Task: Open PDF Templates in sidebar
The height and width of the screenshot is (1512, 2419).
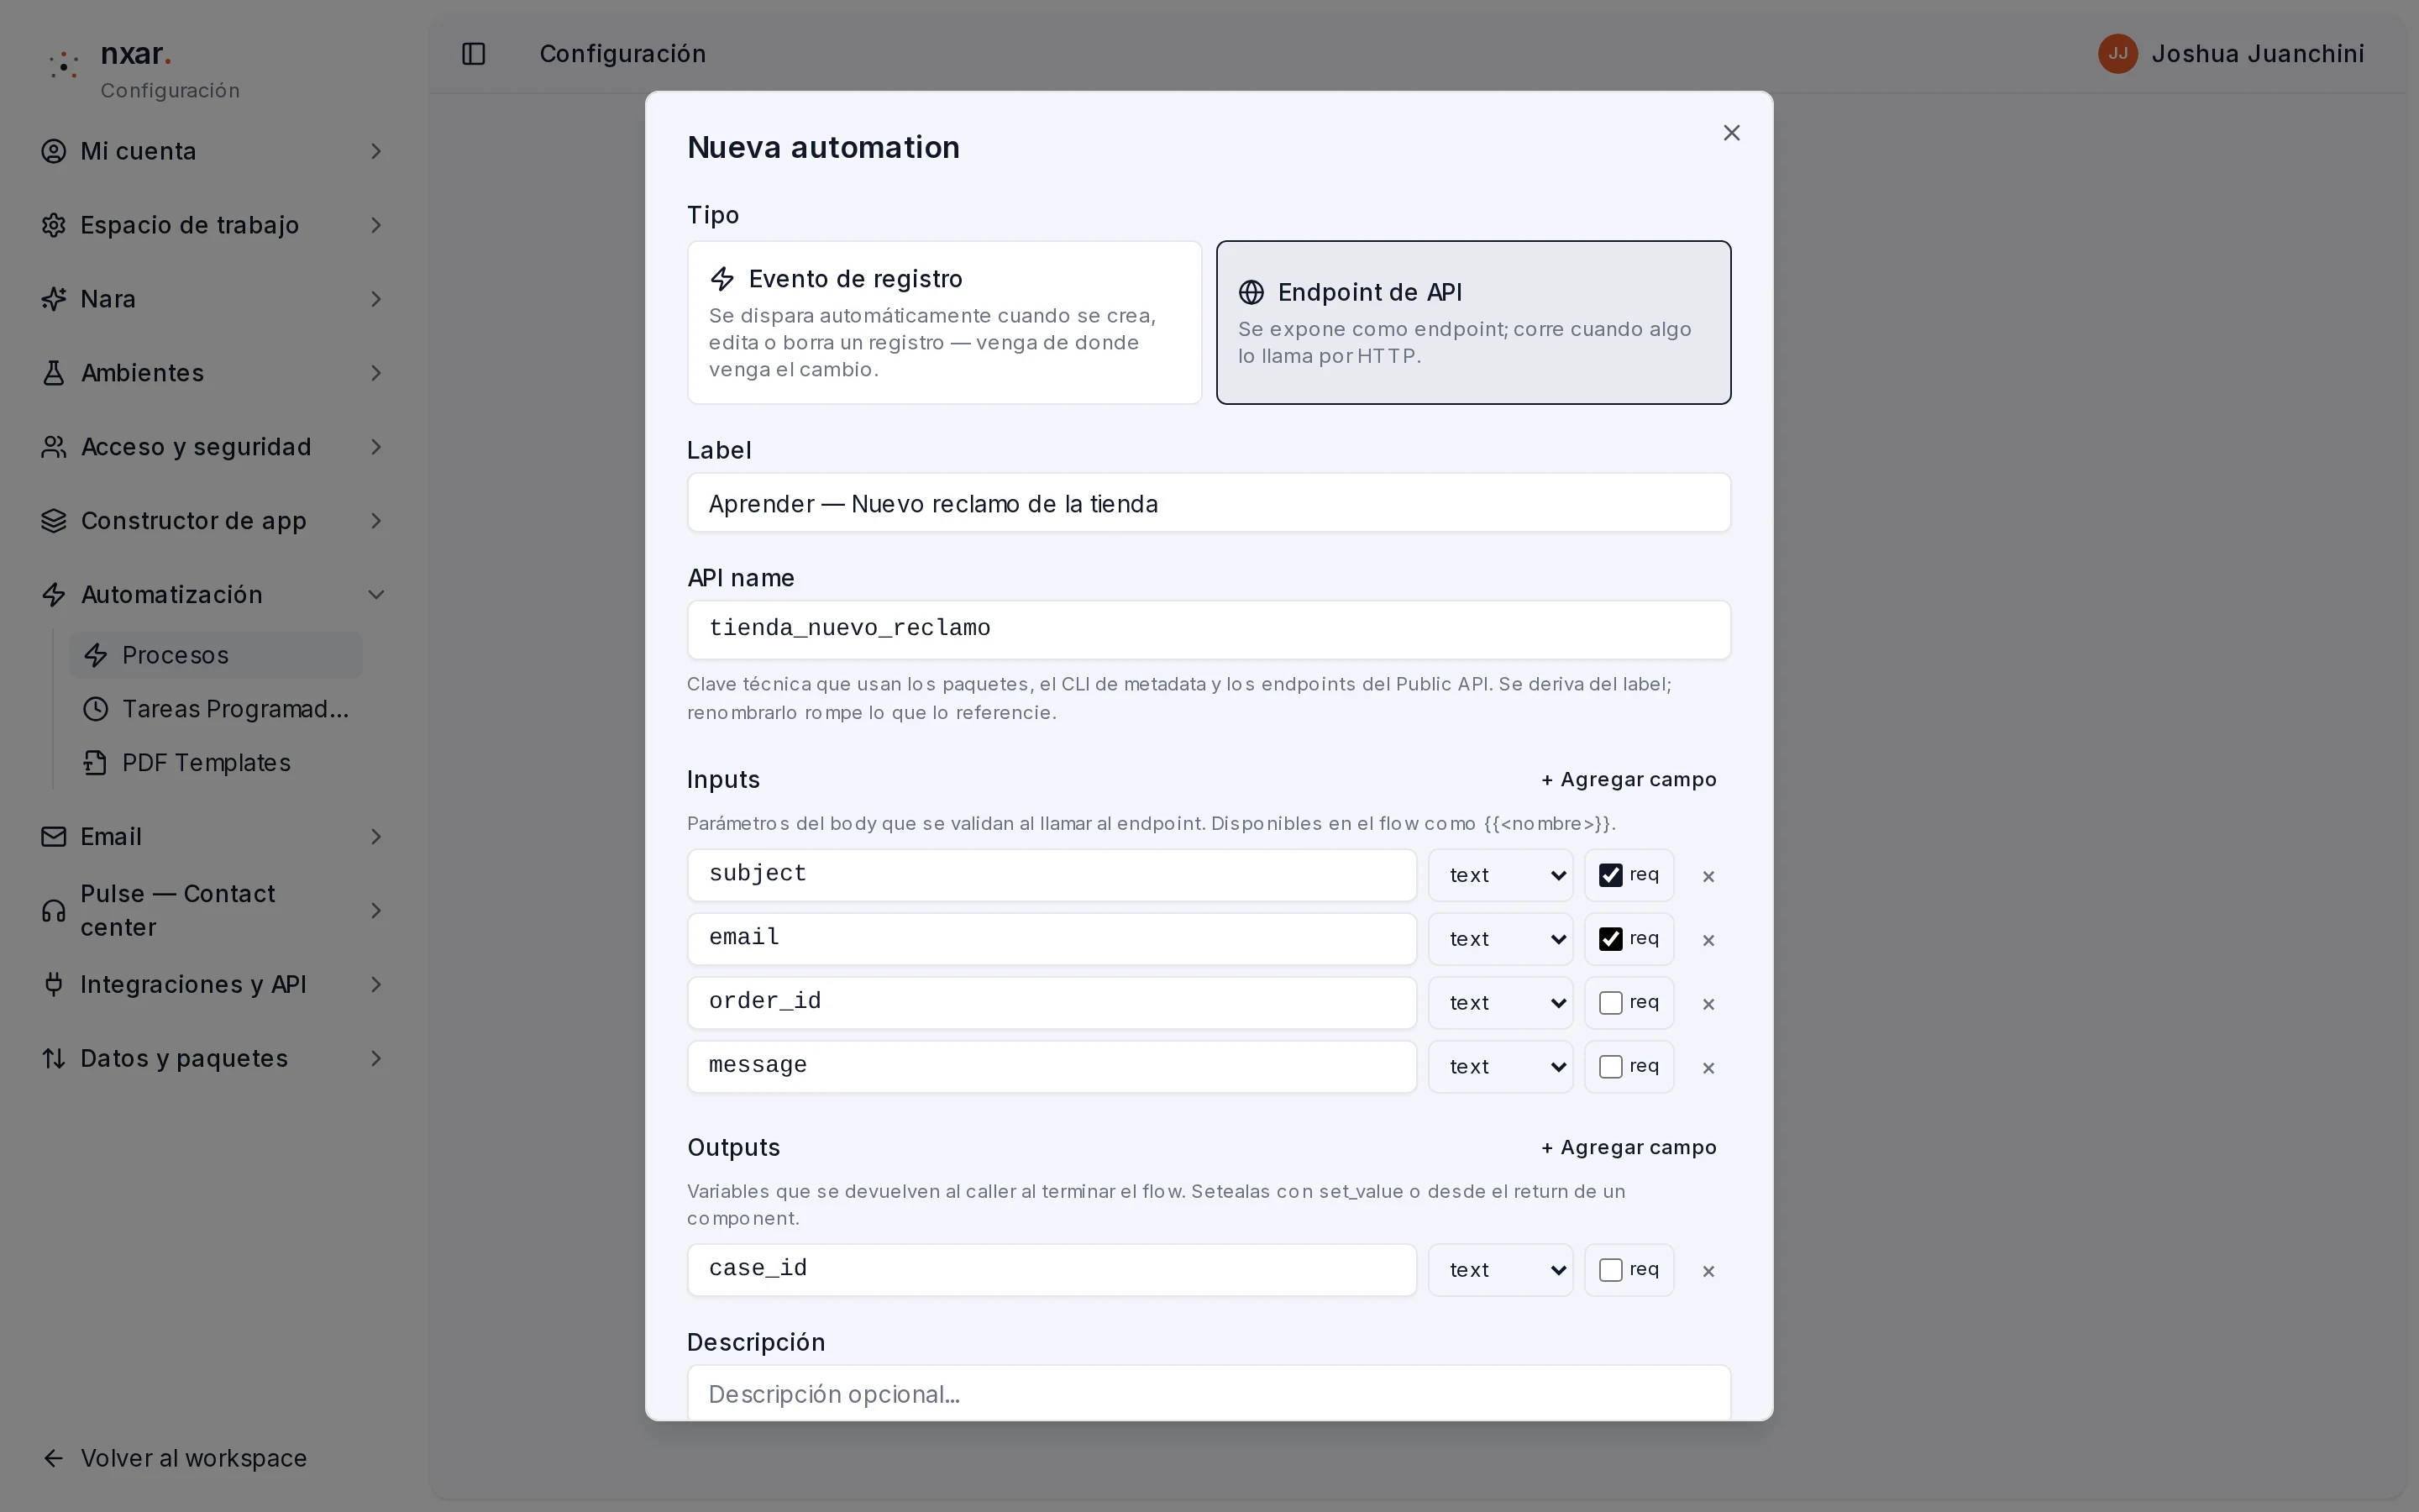Action: [215, 763]
